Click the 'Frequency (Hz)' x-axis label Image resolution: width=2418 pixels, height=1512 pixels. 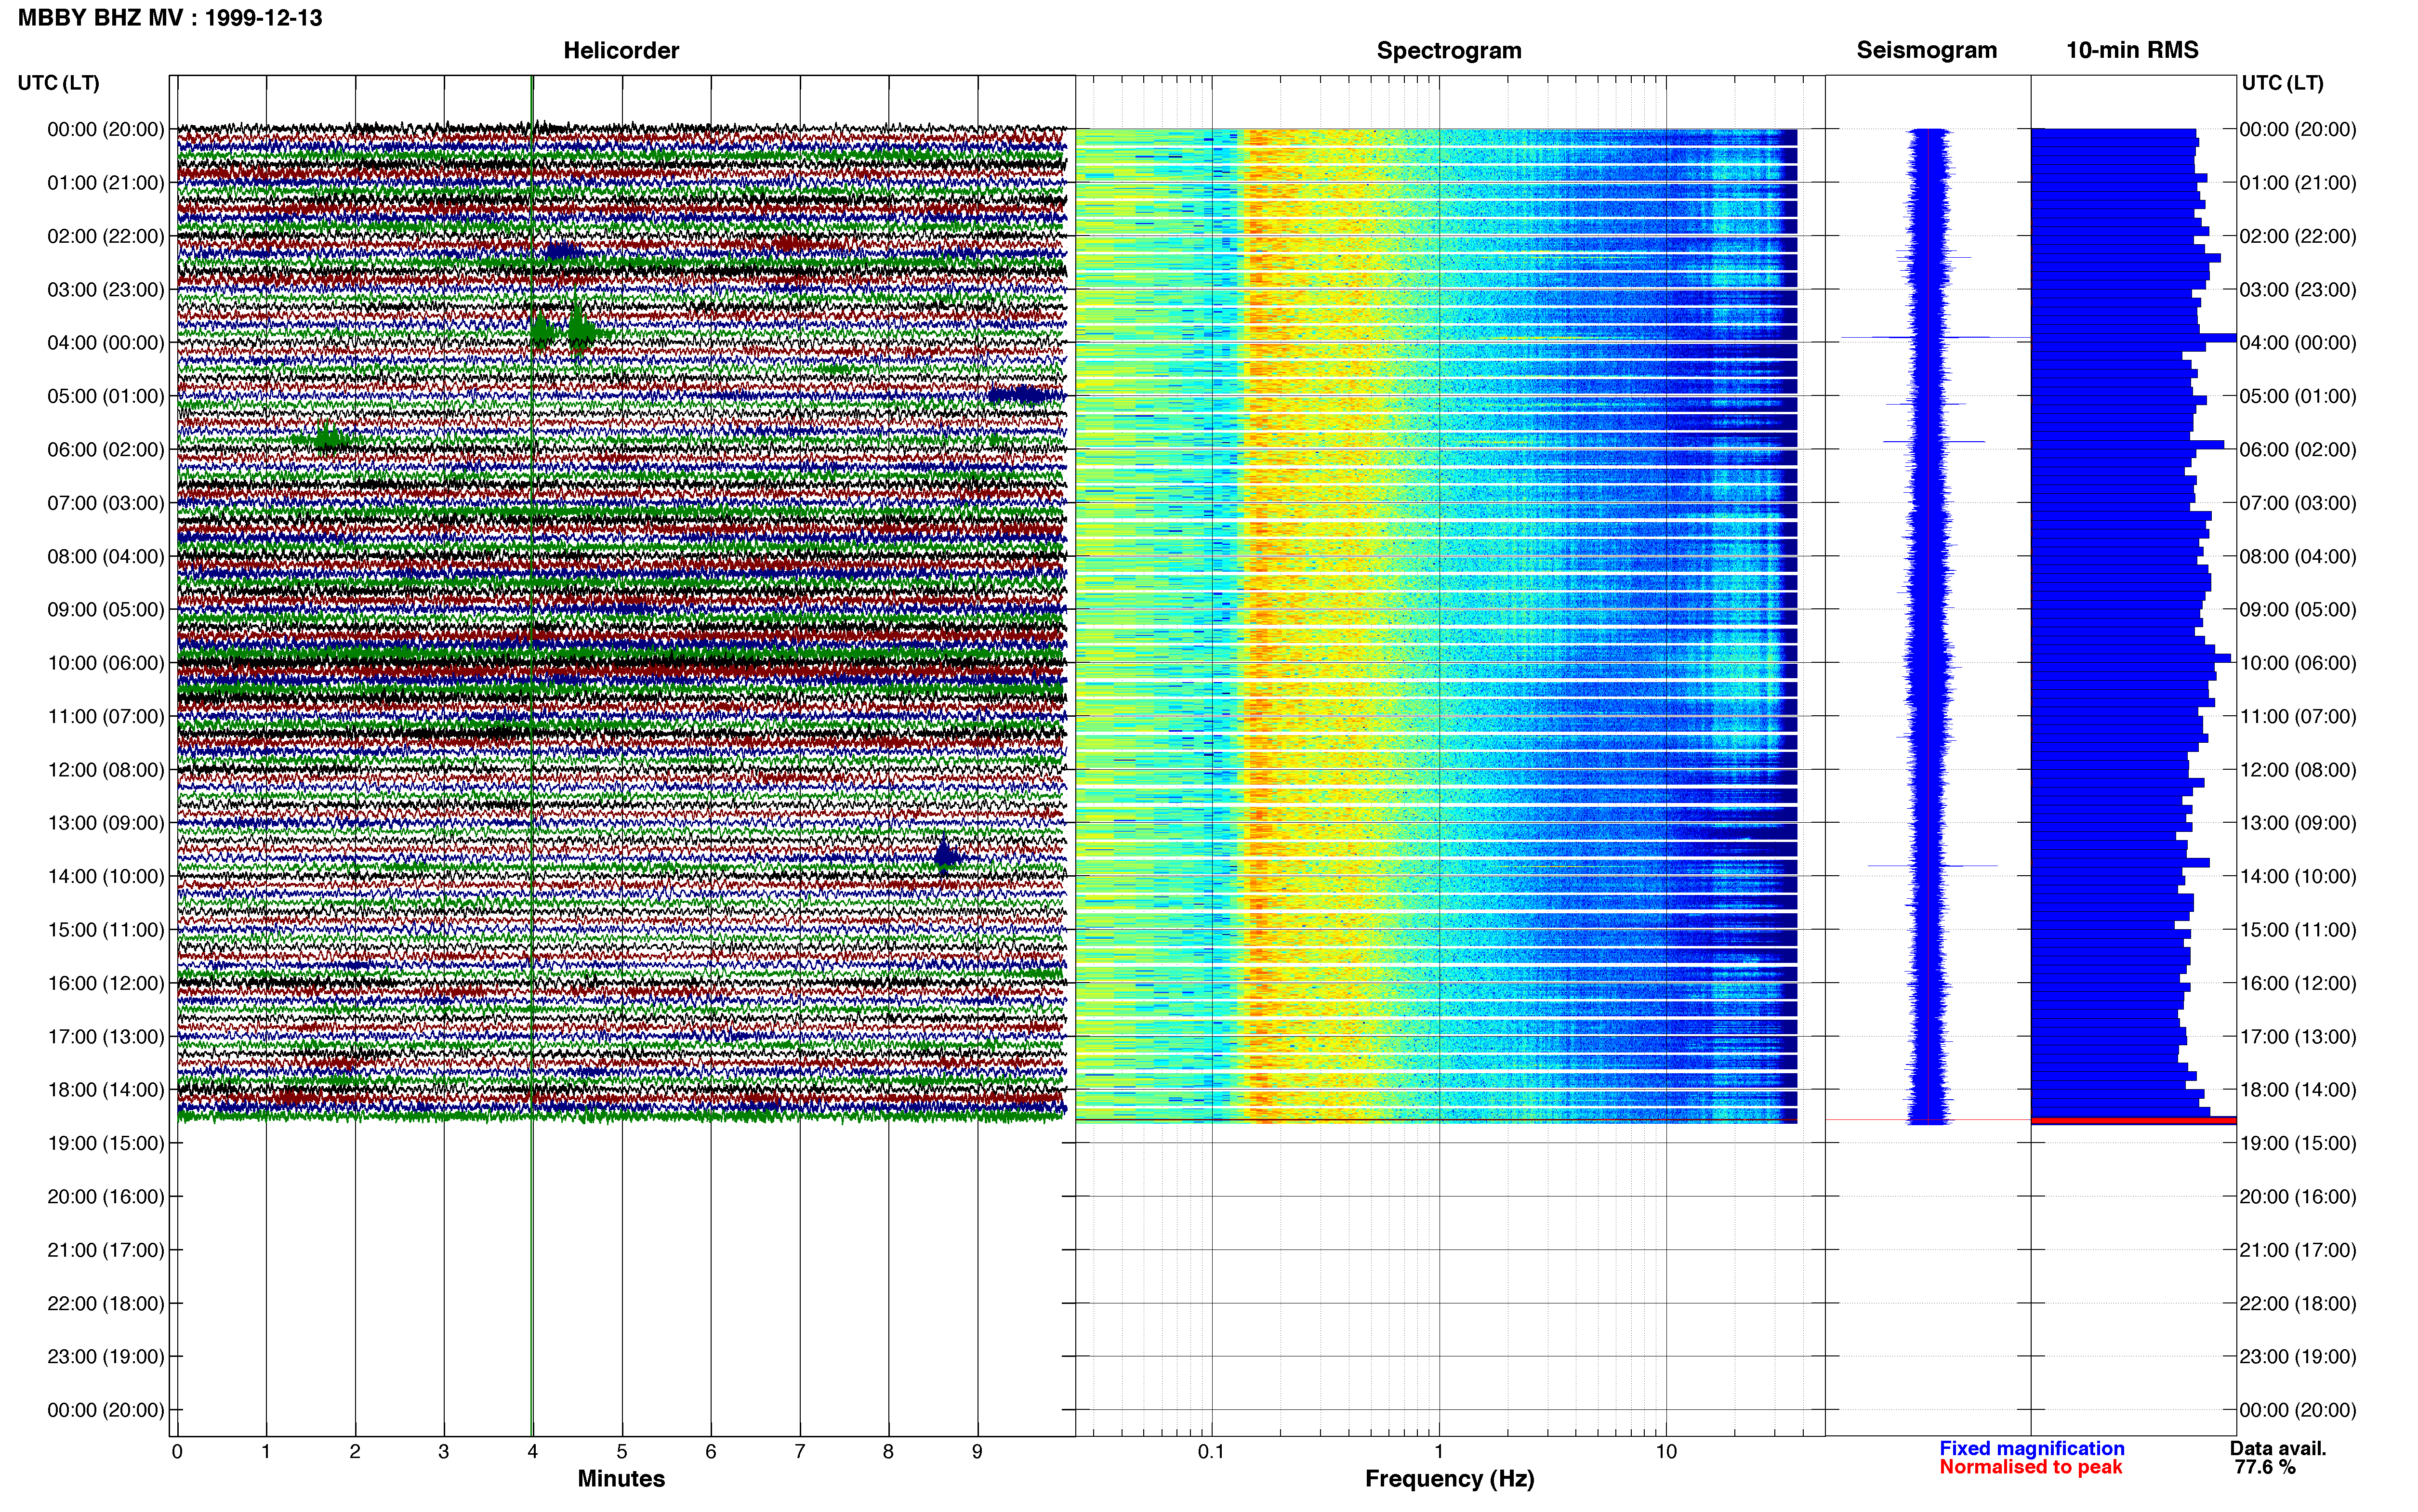point(1449,1478)
